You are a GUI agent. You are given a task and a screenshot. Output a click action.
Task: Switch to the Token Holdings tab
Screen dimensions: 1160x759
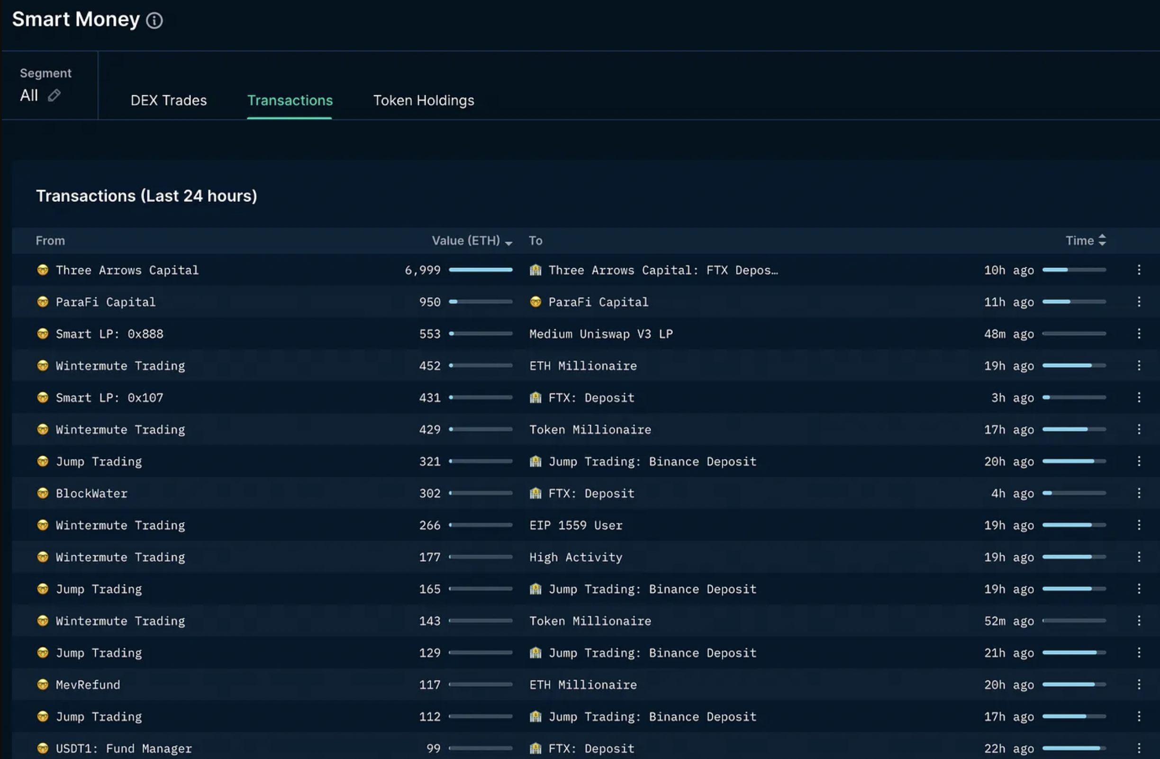point(424,100)
